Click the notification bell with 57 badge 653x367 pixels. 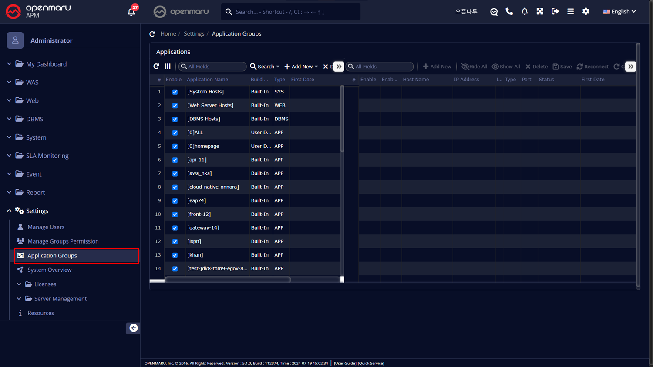[x=131, y=12]
